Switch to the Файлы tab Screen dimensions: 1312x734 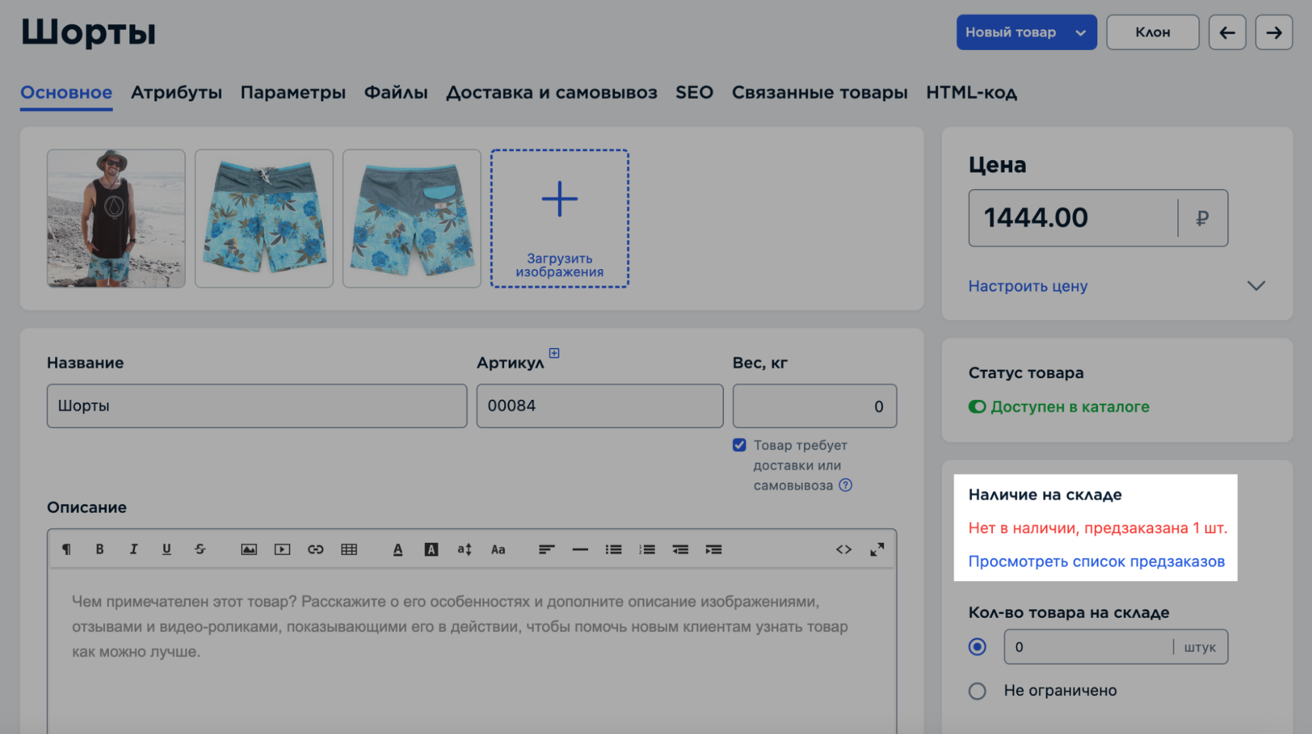(x=396, y=93)
